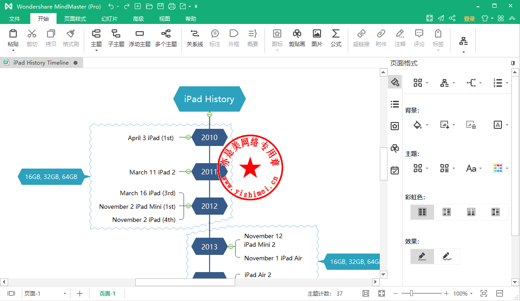Screen dimensions: 520x301
Task: Switch to the 页面样式 ribbon tab
Action: pos(75,19)
